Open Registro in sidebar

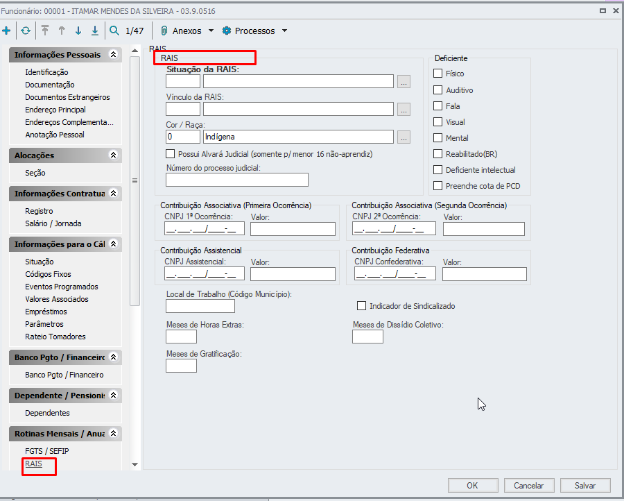(39, 211)
